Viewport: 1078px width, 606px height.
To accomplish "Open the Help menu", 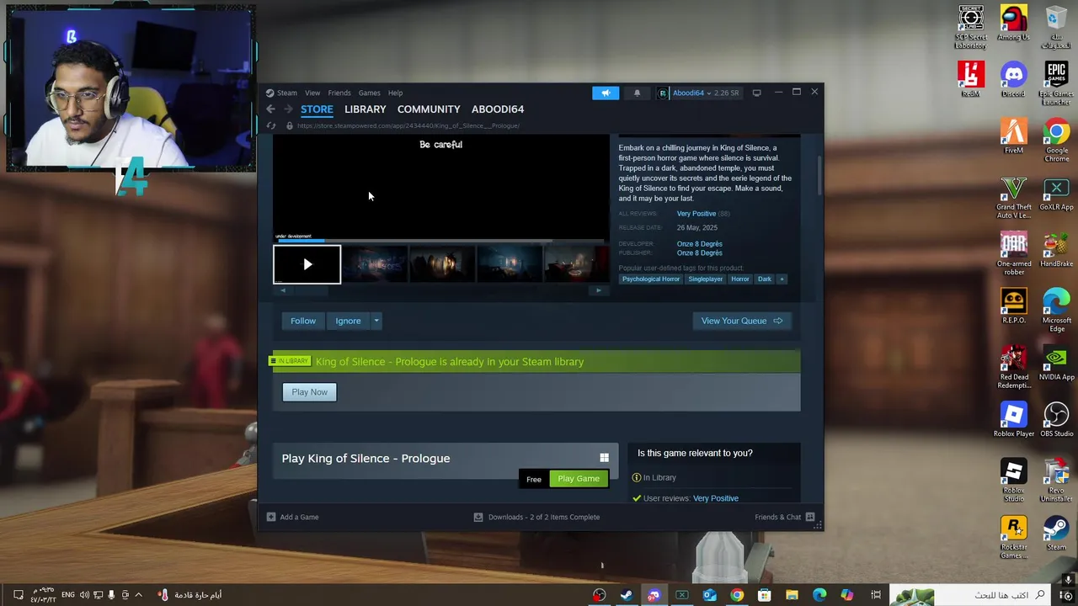I will coord(395,93).
